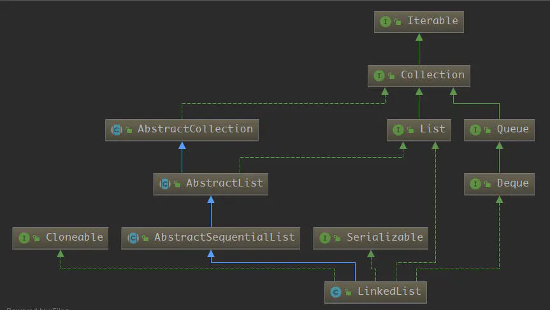Click the public lock icon beside Iterable

coord(398,22)
